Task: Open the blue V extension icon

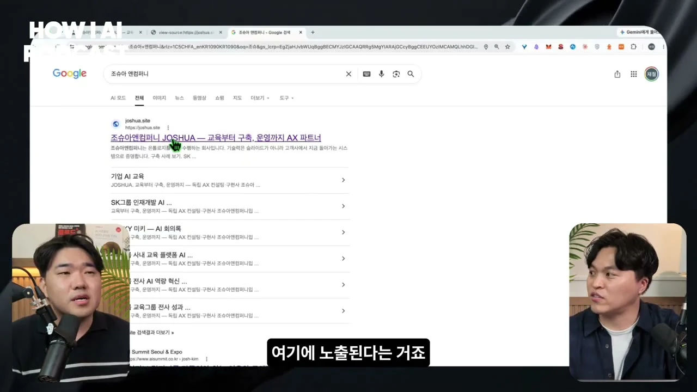Action: click(524, 47)
